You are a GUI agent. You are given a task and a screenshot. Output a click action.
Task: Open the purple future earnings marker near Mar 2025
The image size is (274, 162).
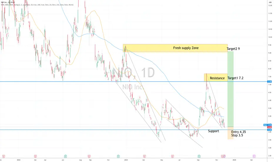pos(254,156)
